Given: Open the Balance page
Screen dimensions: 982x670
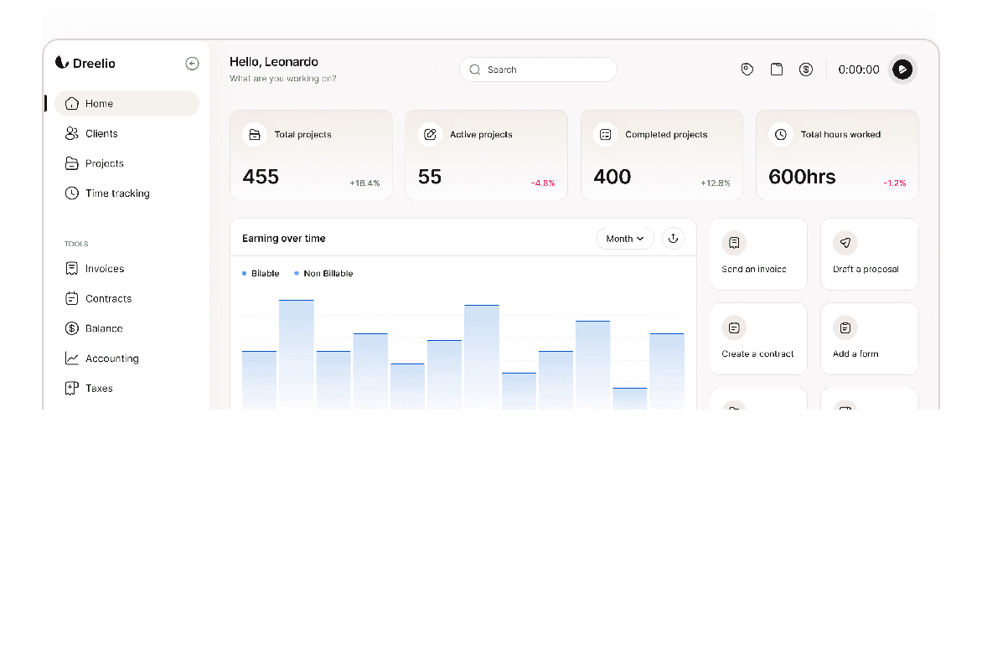Looking at the screenshot, I should [x=127, y=329].
